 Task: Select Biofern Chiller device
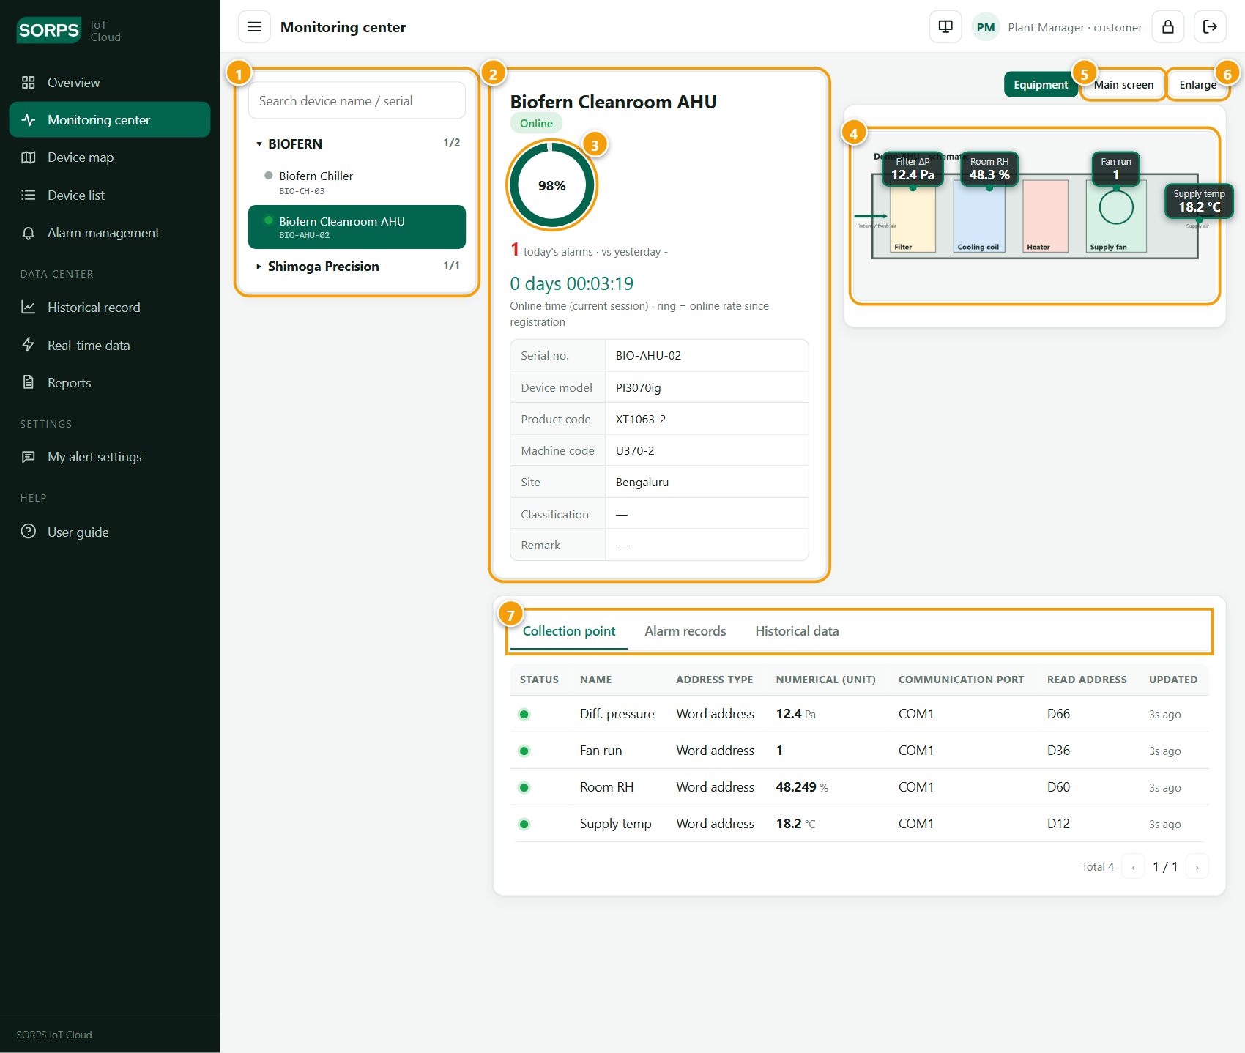click(357, 182)
